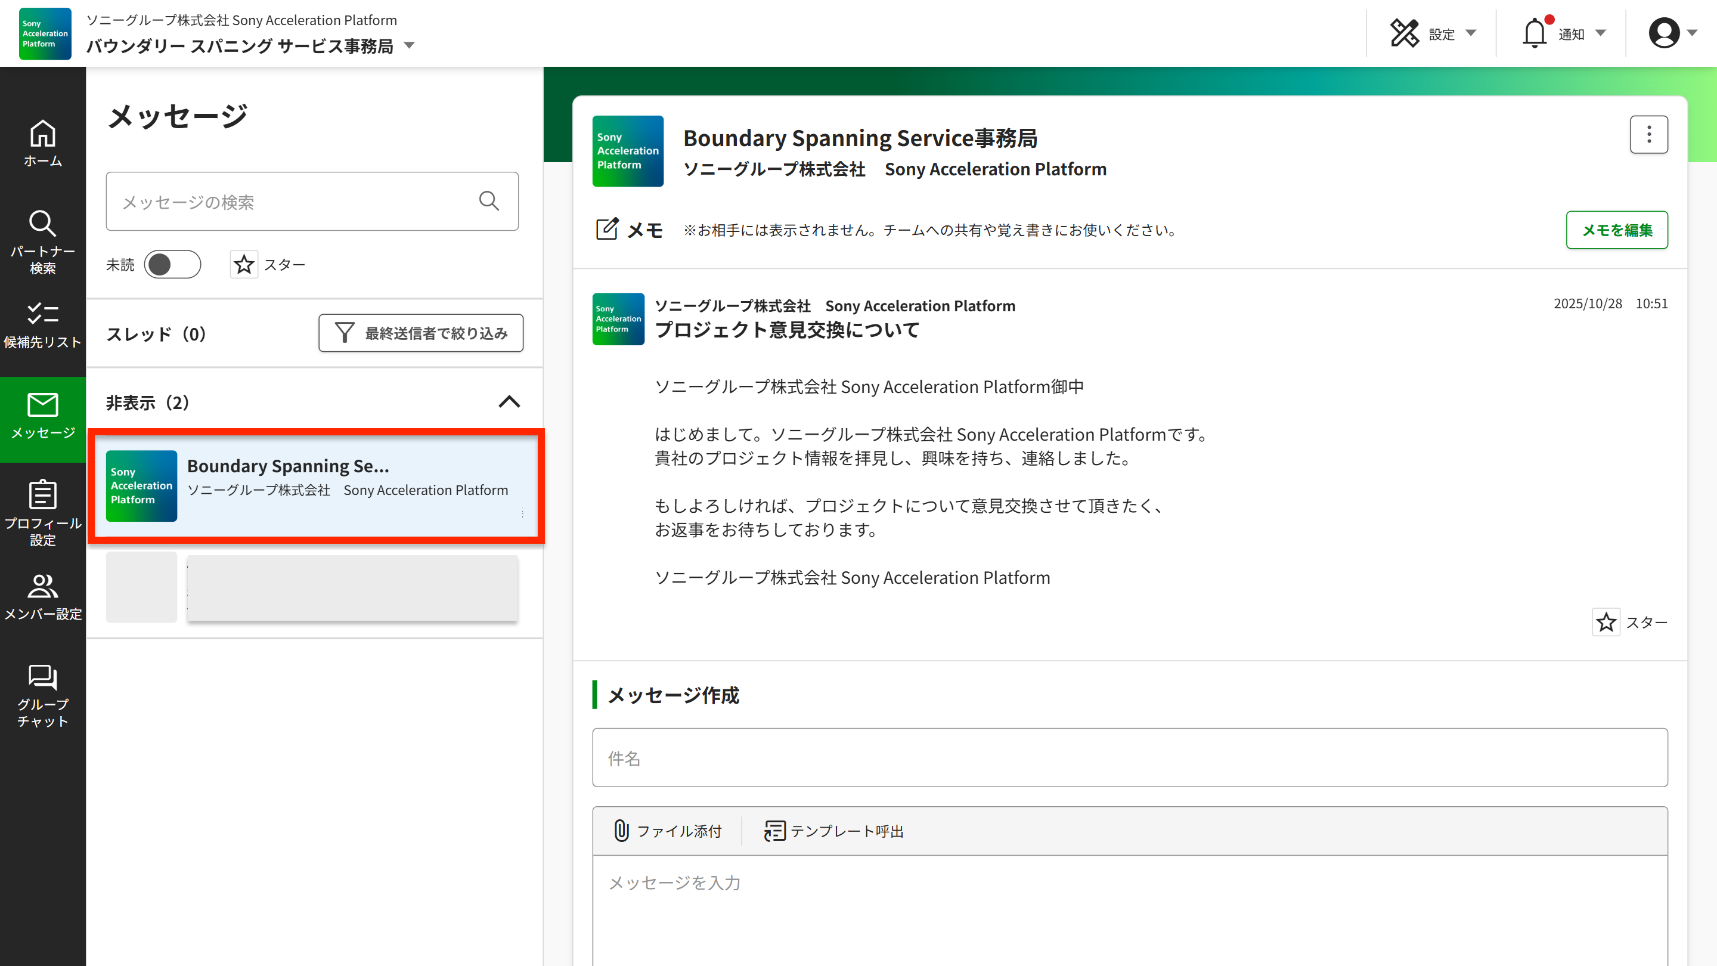Viewport: 1717px width, 966px height.
Task: Open the Home (ホーム) sidebar icon
Action: coord(43,143)
